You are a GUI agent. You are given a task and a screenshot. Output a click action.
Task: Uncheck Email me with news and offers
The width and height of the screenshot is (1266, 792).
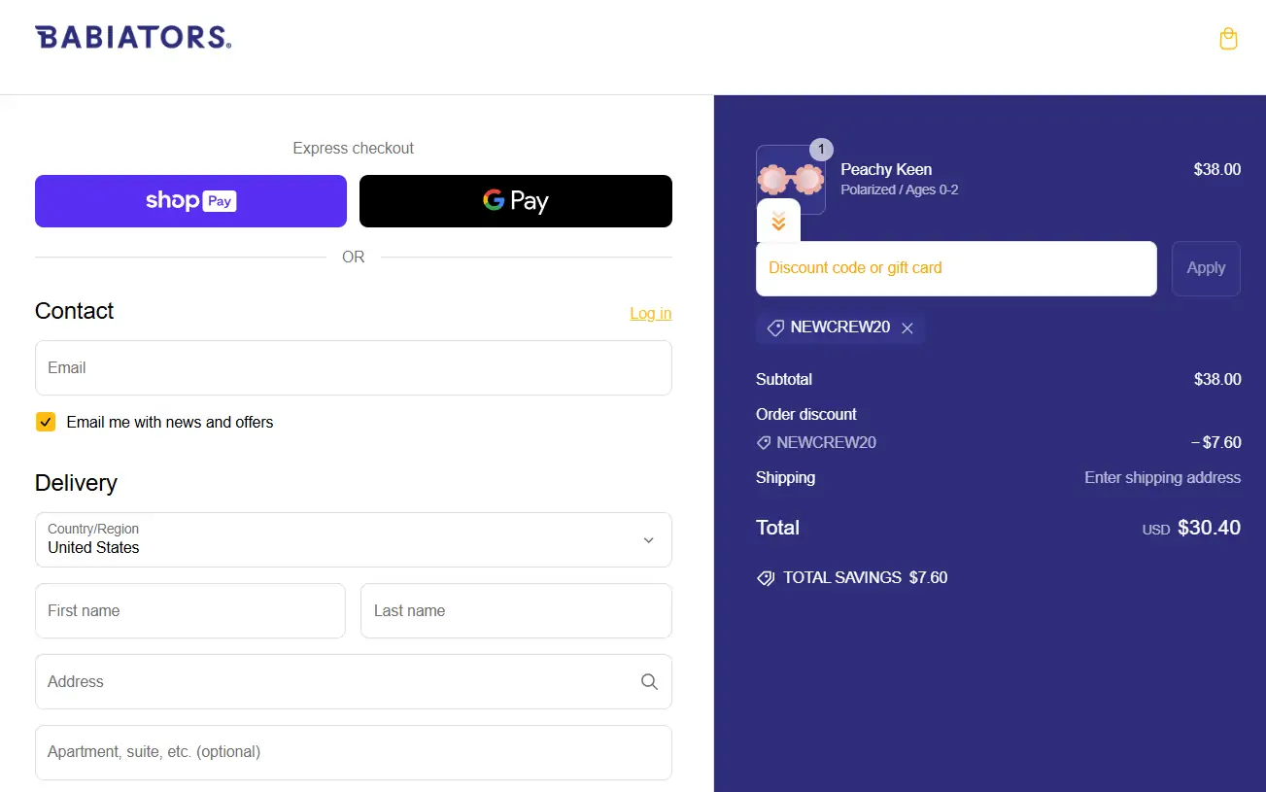click(46, 422)
